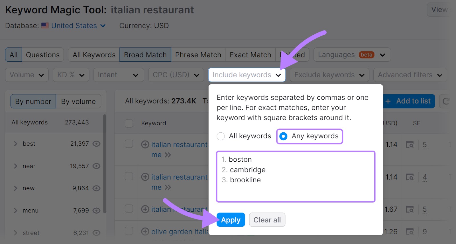Click inside the keyword list text area
This screenshot has height=244, width=456.
[296, 177]
